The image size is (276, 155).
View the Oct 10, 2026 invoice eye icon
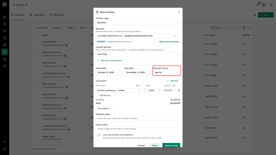pos(244,65)
